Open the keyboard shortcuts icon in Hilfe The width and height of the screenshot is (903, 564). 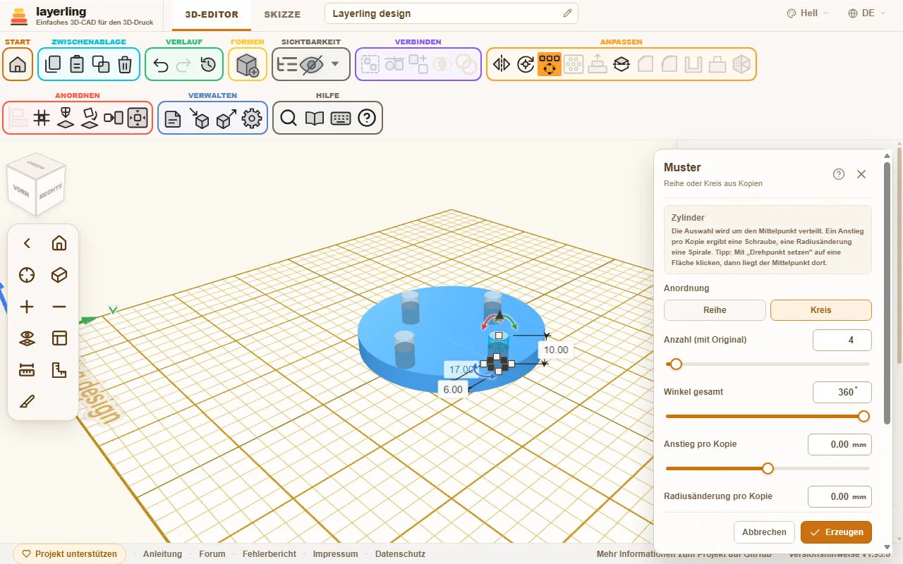[x=341, y=118]
